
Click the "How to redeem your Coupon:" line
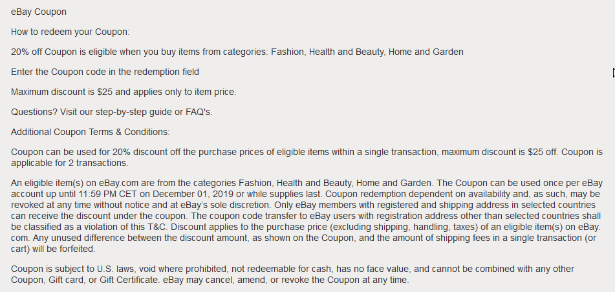[x=70, y=32]
